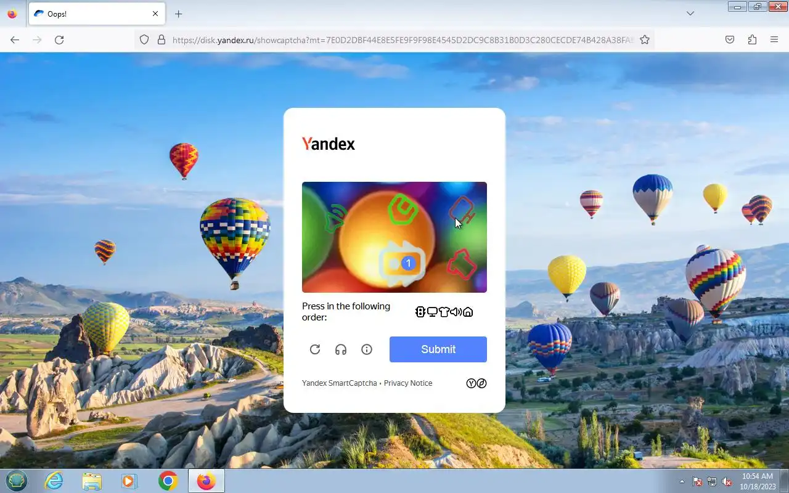This screenshot has height=493, width=789.
Task: Open Action Center flag tray icon
Action: click(x=697, y=481)
